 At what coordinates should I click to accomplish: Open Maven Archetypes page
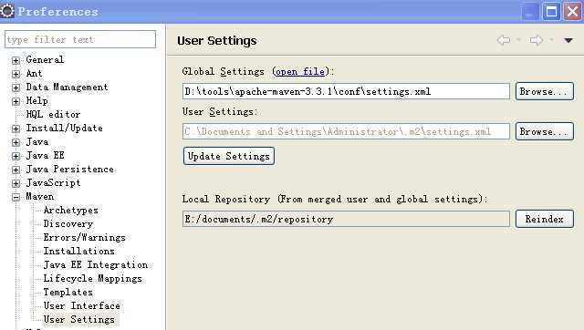click(x=71, y=211)
